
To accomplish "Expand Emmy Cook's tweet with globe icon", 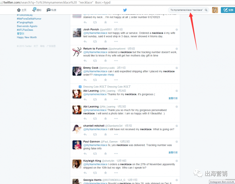I will pyautogui.click(x=177, y=68).
